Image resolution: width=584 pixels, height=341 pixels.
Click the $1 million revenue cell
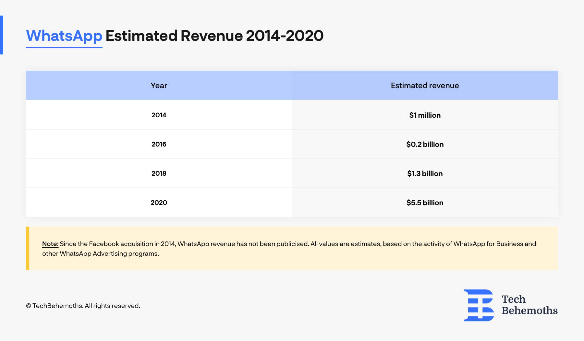pos(425,115)
